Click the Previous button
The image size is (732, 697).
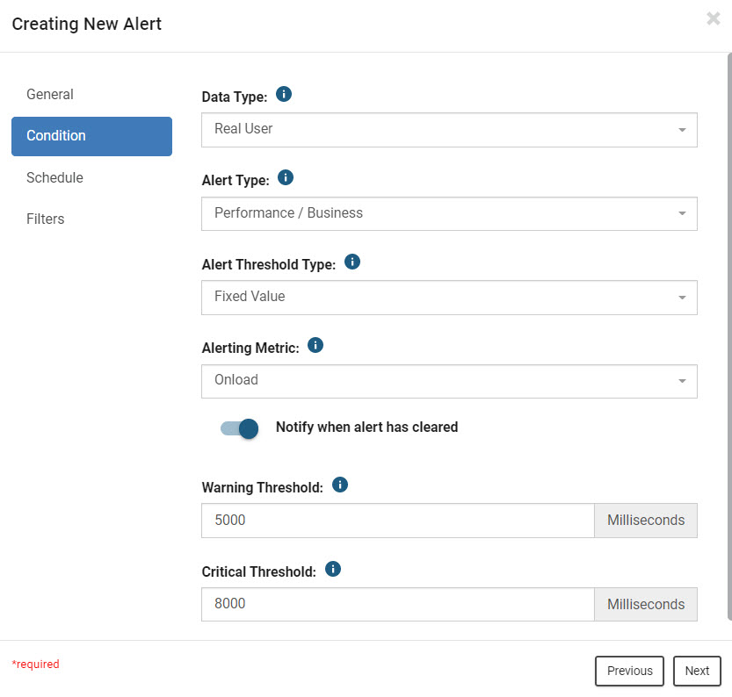(629, 671)
